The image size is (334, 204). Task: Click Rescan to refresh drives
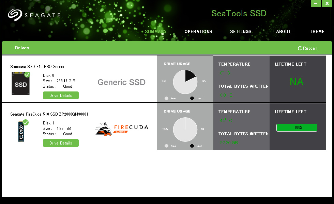(x=307, y=48)
